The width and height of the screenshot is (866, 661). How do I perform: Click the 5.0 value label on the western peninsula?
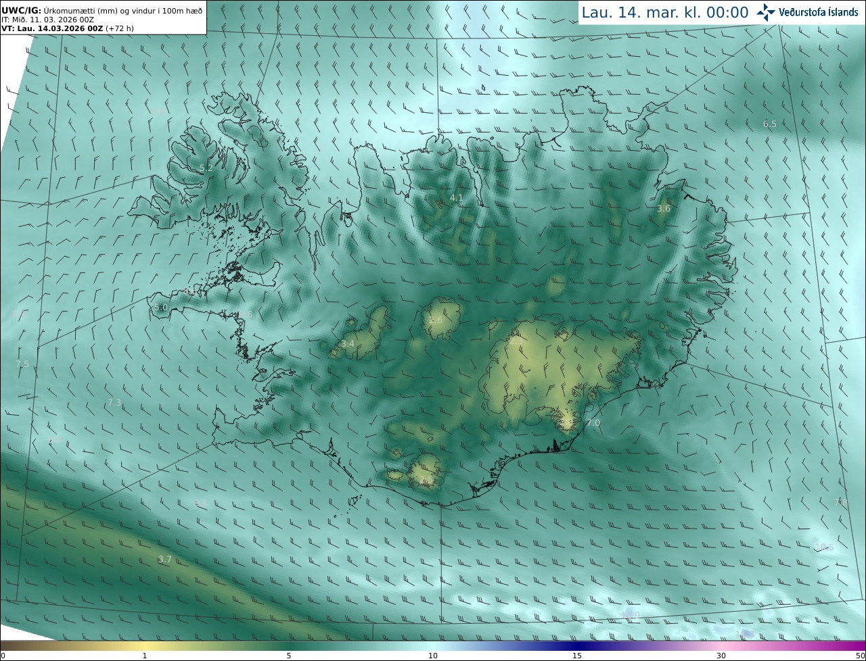[x=160, y=307]
